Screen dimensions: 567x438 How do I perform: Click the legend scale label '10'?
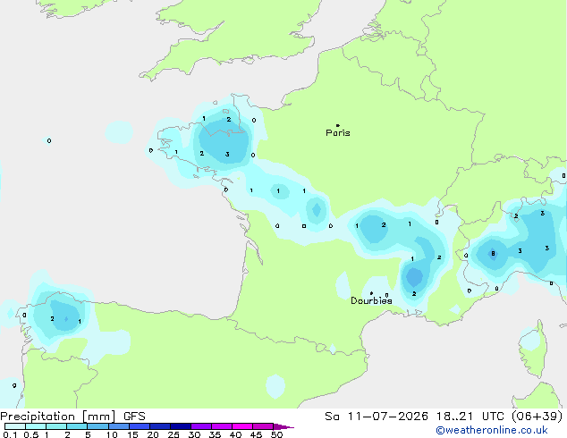112,434
